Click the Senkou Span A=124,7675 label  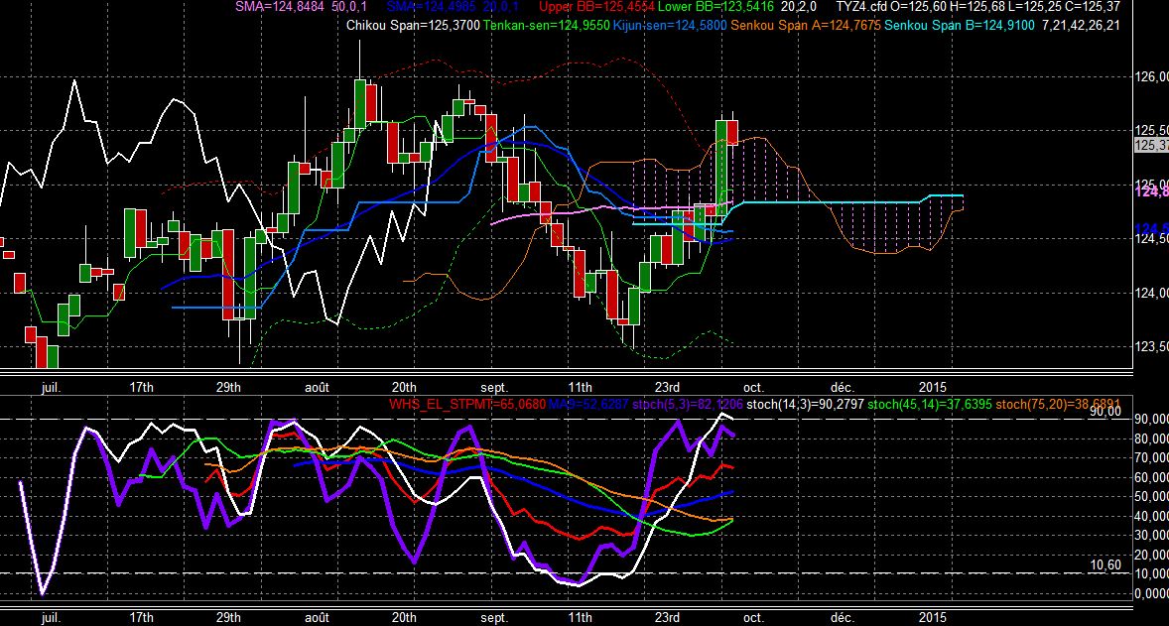coord(807,26)
